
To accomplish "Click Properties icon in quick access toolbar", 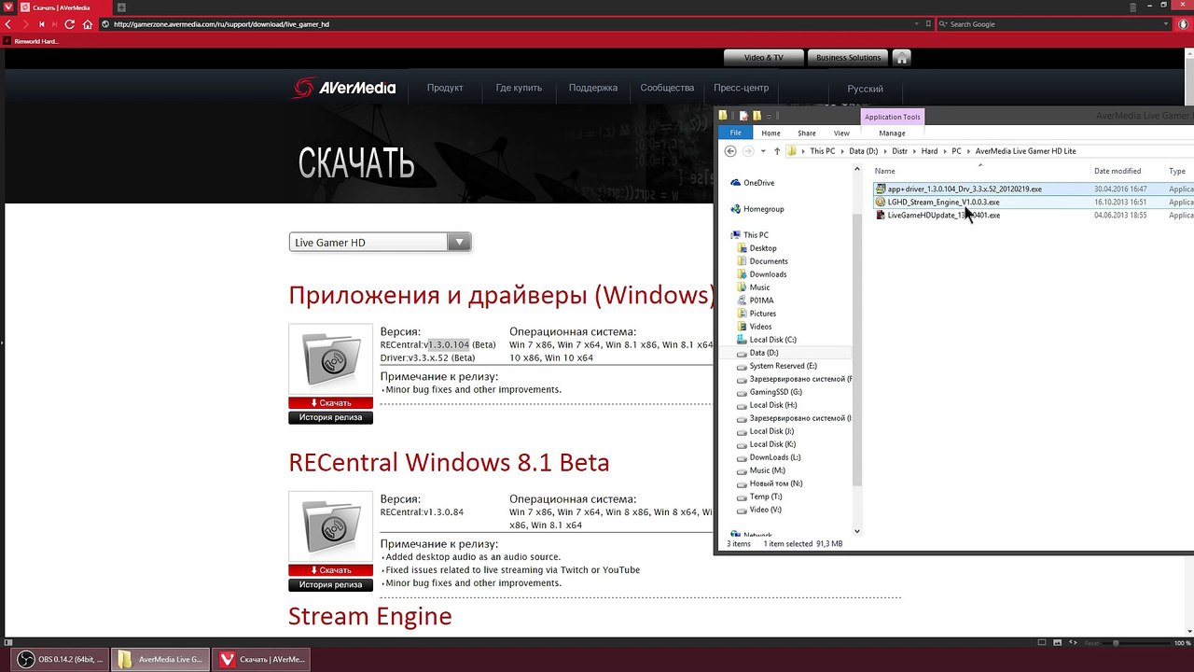I will click(743, 117).
